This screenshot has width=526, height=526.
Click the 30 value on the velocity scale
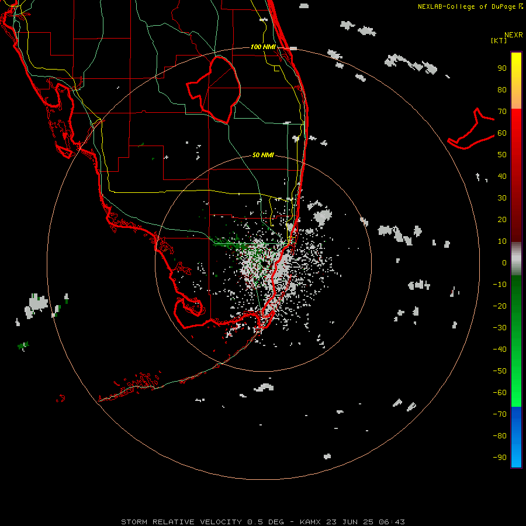(x=502, y=198)
